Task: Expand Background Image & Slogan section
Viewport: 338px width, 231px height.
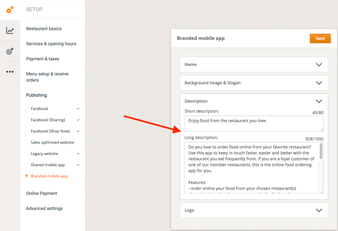Action: point(319,83)
